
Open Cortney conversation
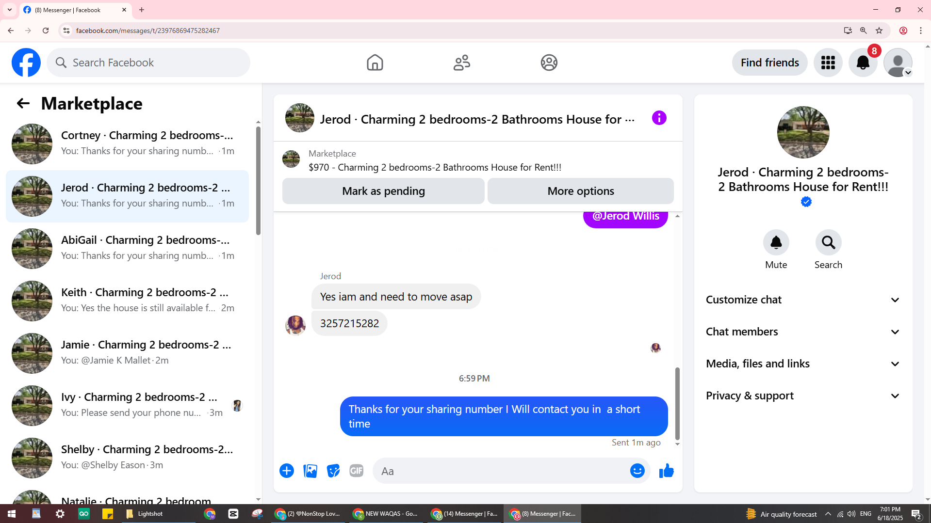tap(127, 143)
